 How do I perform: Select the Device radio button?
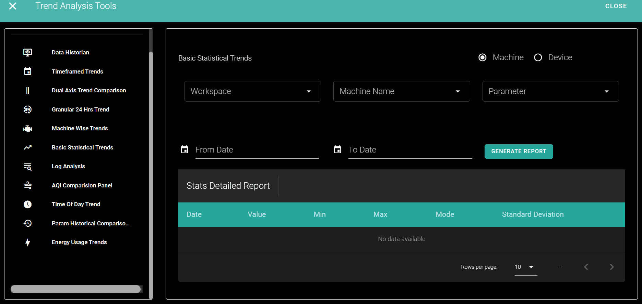[x=538, y=57]
